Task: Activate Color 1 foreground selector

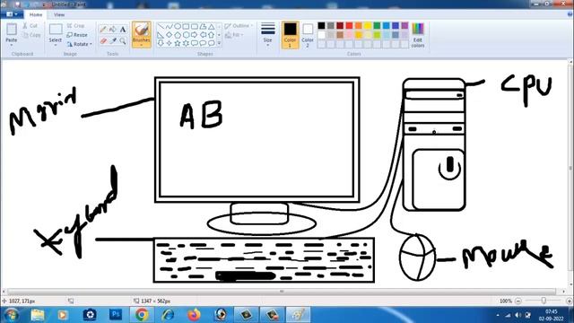Action: tap(290, 35)
